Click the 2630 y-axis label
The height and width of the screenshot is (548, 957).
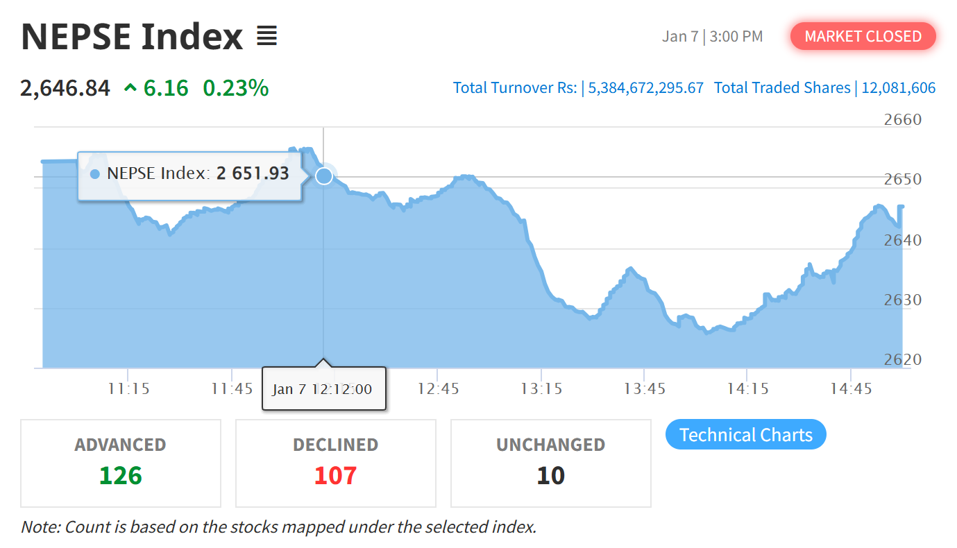click(x=902, y=300)
